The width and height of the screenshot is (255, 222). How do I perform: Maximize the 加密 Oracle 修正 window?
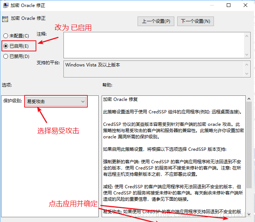(x=229, y=5)
